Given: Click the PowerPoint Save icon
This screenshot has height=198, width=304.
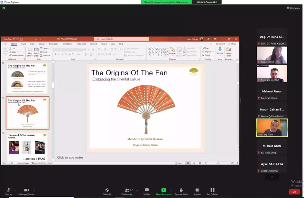Looking at the screenshot, I should pyautogui.click(x=21, y=39).
